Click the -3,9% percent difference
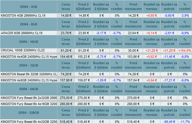The height and width of the screenshot is (124, 192). point(185,15)
